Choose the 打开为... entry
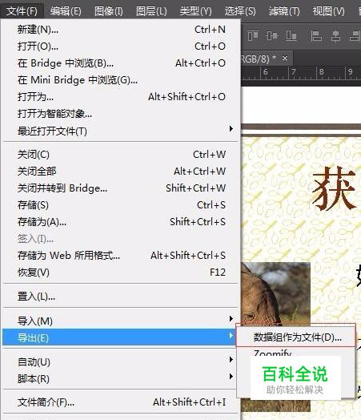Screen dimensions: 361x420 coord(120,97)
